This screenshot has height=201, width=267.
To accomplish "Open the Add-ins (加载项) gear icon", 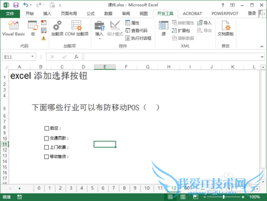I will [x=57, y=28].
